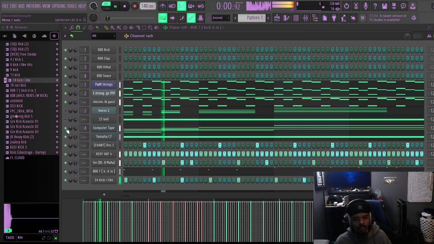Toggle the link-to-controller chain icon

tap(191, 18)
